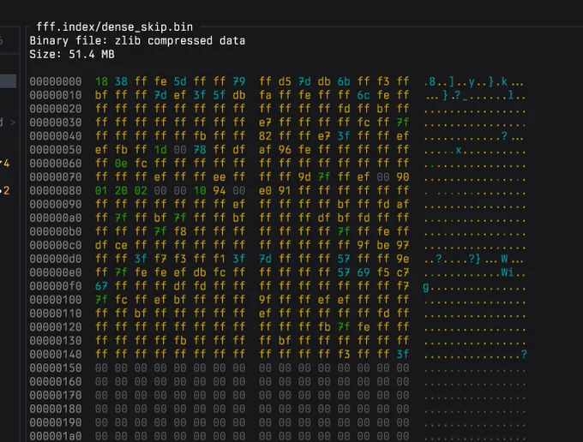Screen dimensions: 583x442
Task: Click first byte 18 in row 00000000
Action: tap(101, 81)
